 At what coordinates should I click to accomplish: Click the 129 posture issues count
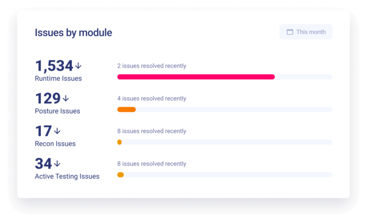pyautogui.click(x=48, y=99)
